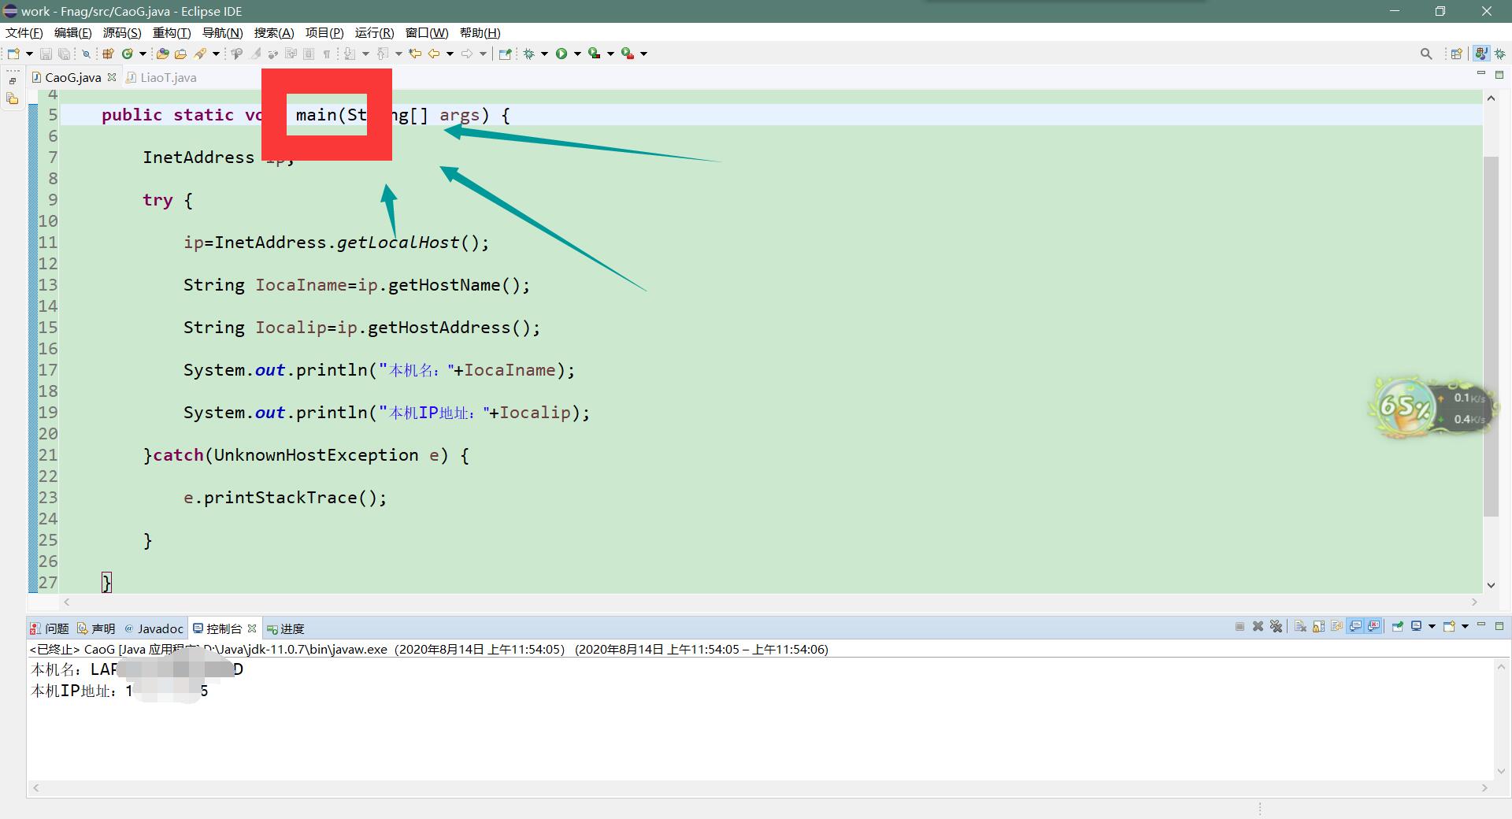This screenshot has height=819, width=1512.
Task: Click the External Tools run icon
Action: [x=628, y=54]
